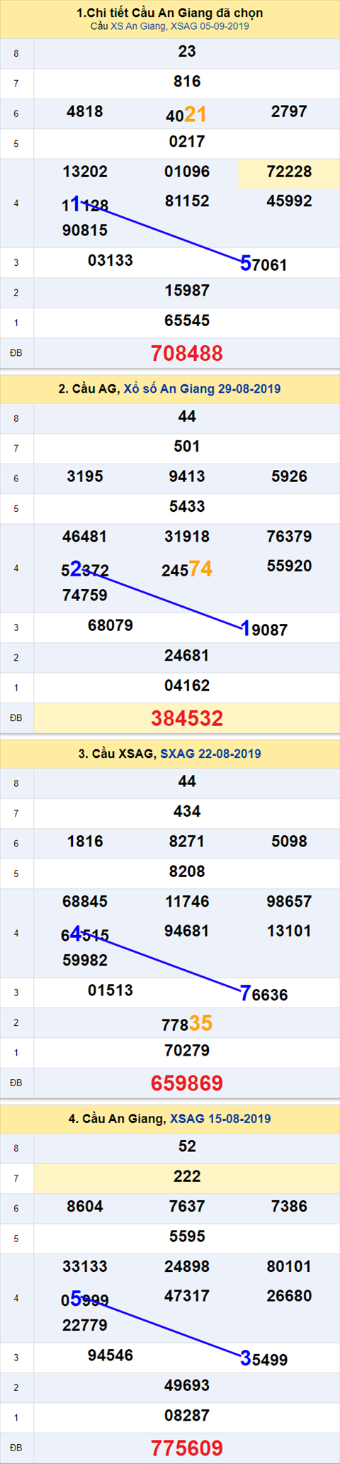Viewport: 340px width, 1464px height.
Task: Open the XS An Giang link
Action: click(x=138, y=26)
